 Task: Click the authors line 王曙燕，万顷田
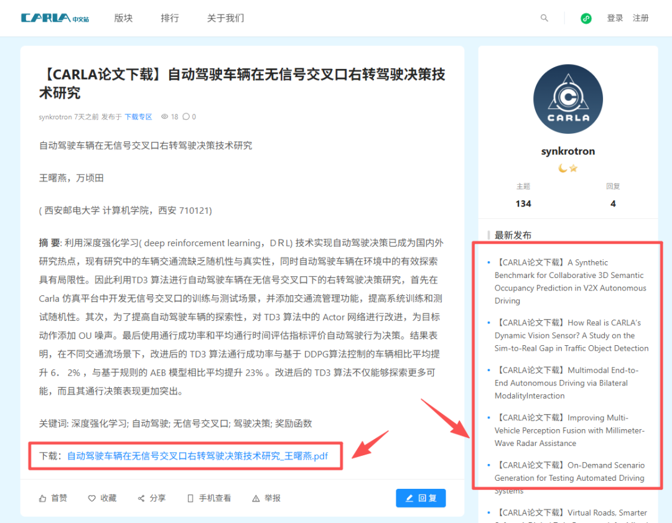point(71,178)
